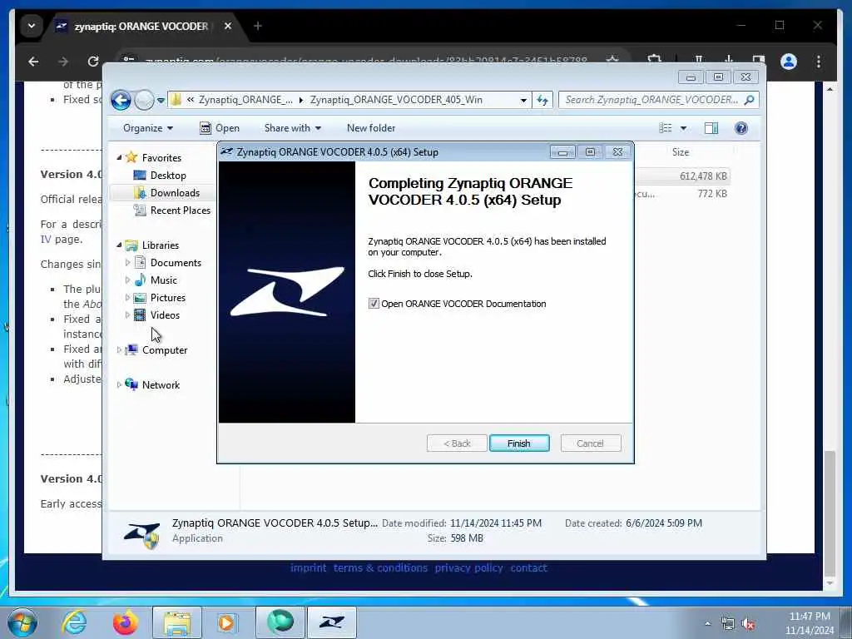Go back in the Explorer window
The width and height of the screenshot is (852, 639).
(121, 100)
